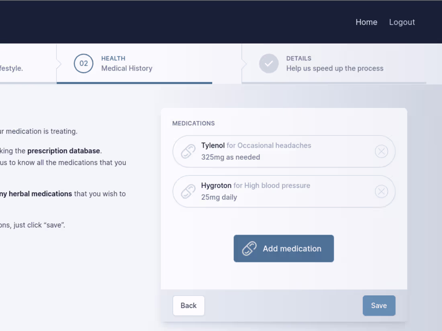Viewport: 442px width, 331px height.
Task: Go Back to the previous step
Action: click(188, 305)
